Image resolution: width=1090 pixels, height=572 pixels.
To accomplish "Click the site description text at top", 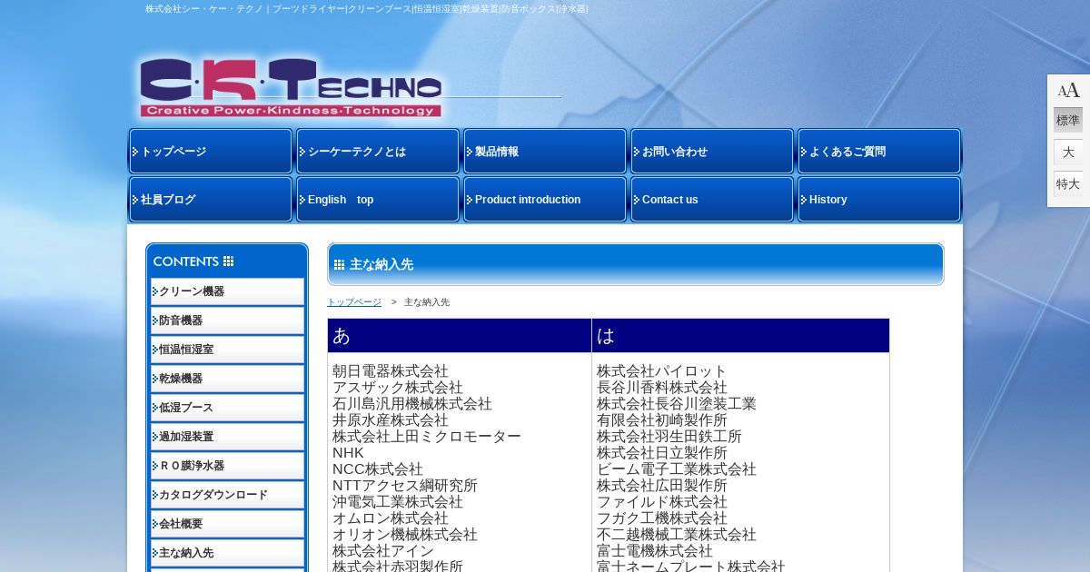I will [x=367, y=9].
